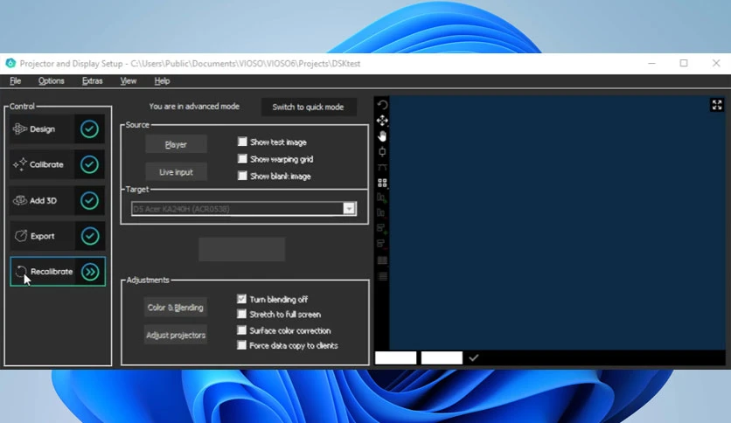Click the add column icon with green dot

tap(381, 198)
